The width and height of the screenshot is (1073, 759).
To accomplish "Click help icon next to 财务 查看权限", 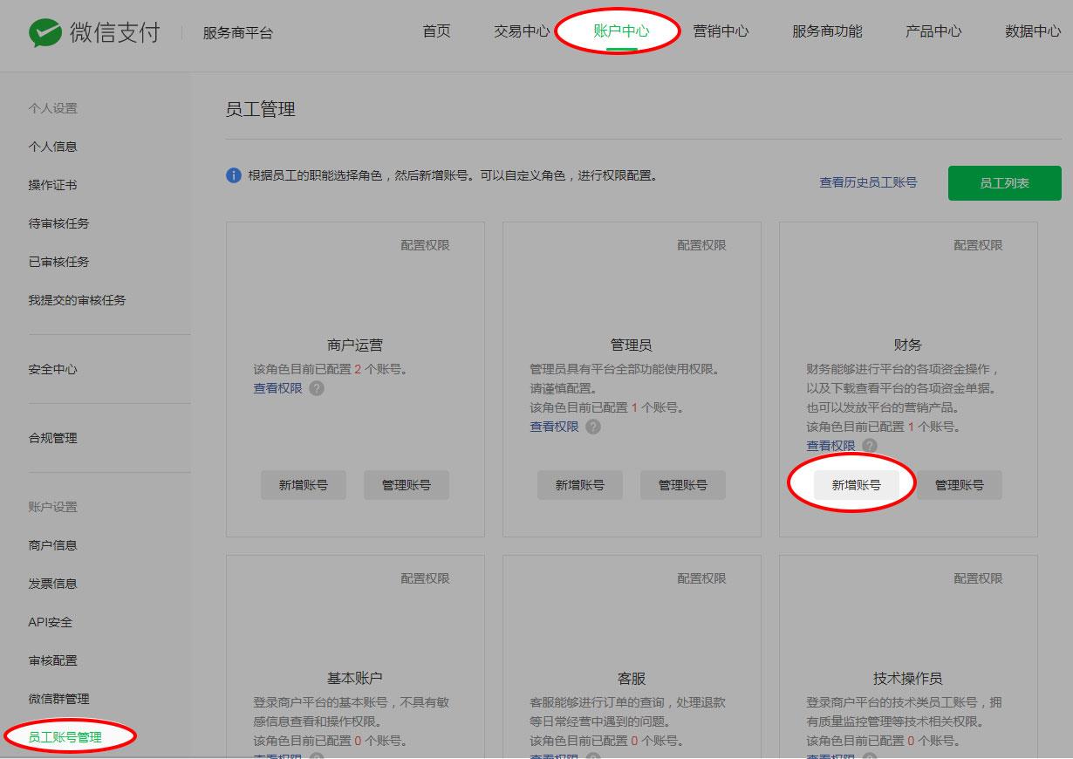I will 870,446.
